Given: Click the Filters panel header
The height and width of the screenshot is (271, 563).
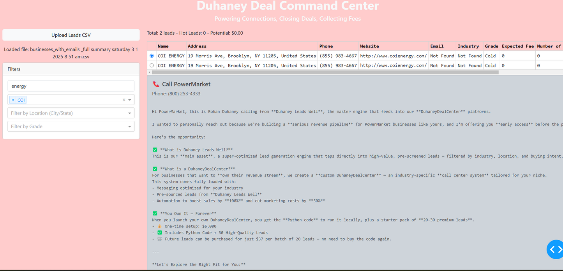Looking at the screenshot, I should point(71,69).
